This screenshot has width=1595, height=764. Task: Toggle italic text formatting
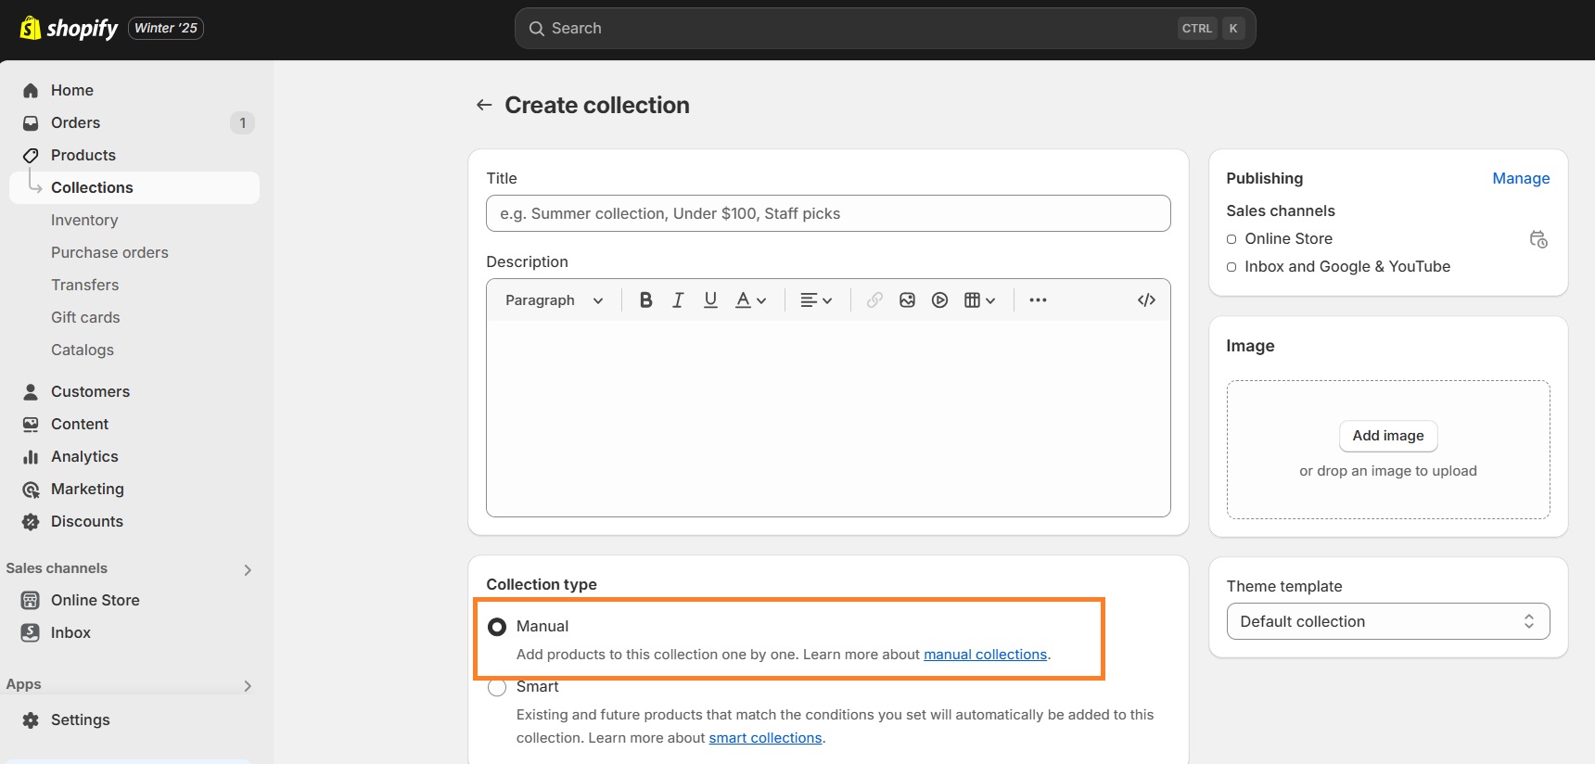[x=678, y=300]
